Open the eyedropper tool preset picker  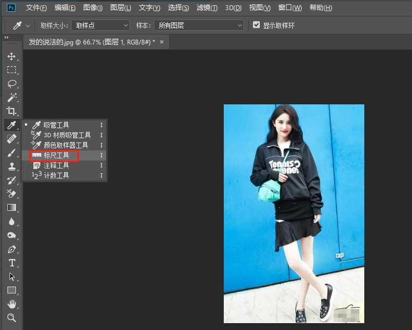21,25
